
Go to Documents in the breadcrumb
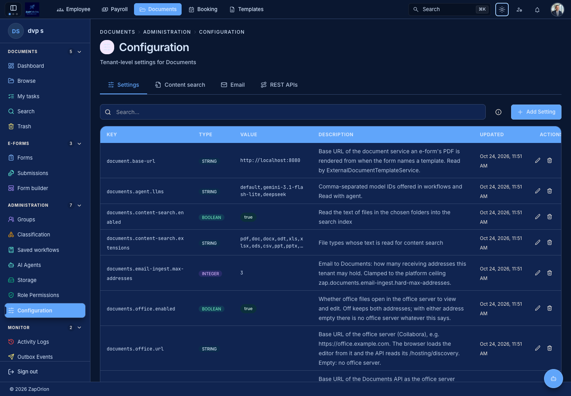click(117, 32)
